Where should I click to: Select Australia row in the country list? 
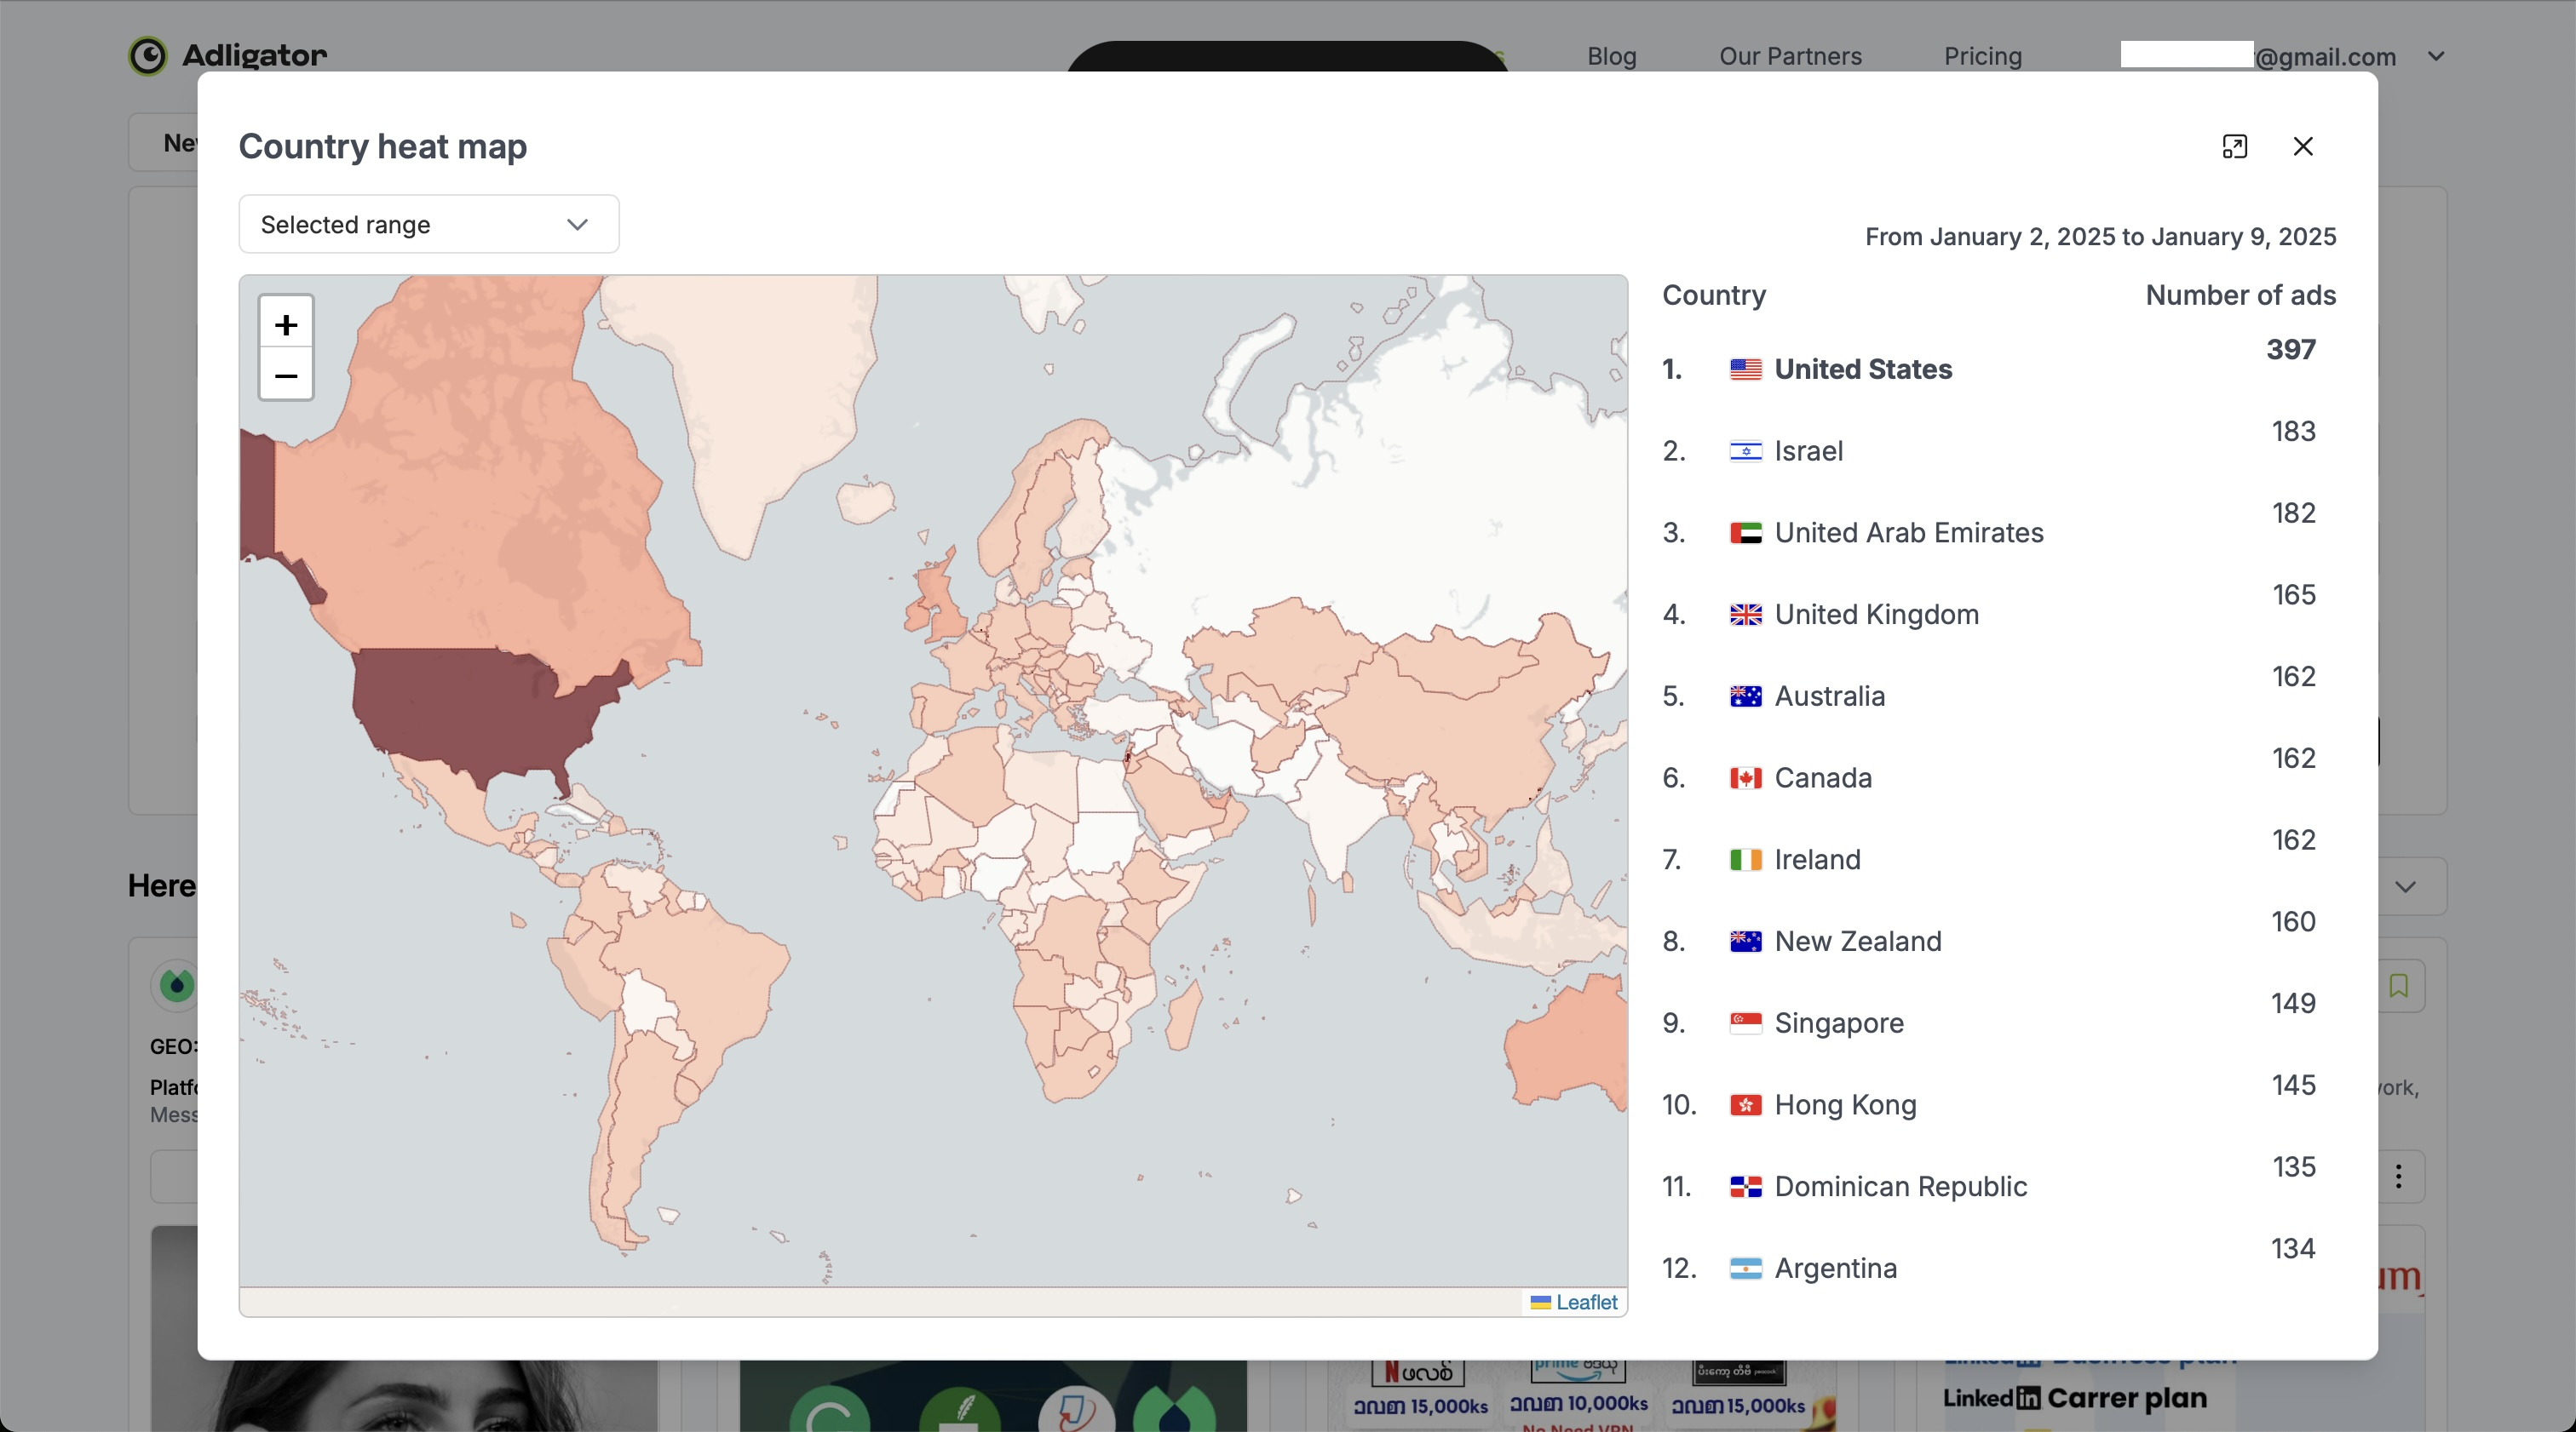(x=1829, y=696)
